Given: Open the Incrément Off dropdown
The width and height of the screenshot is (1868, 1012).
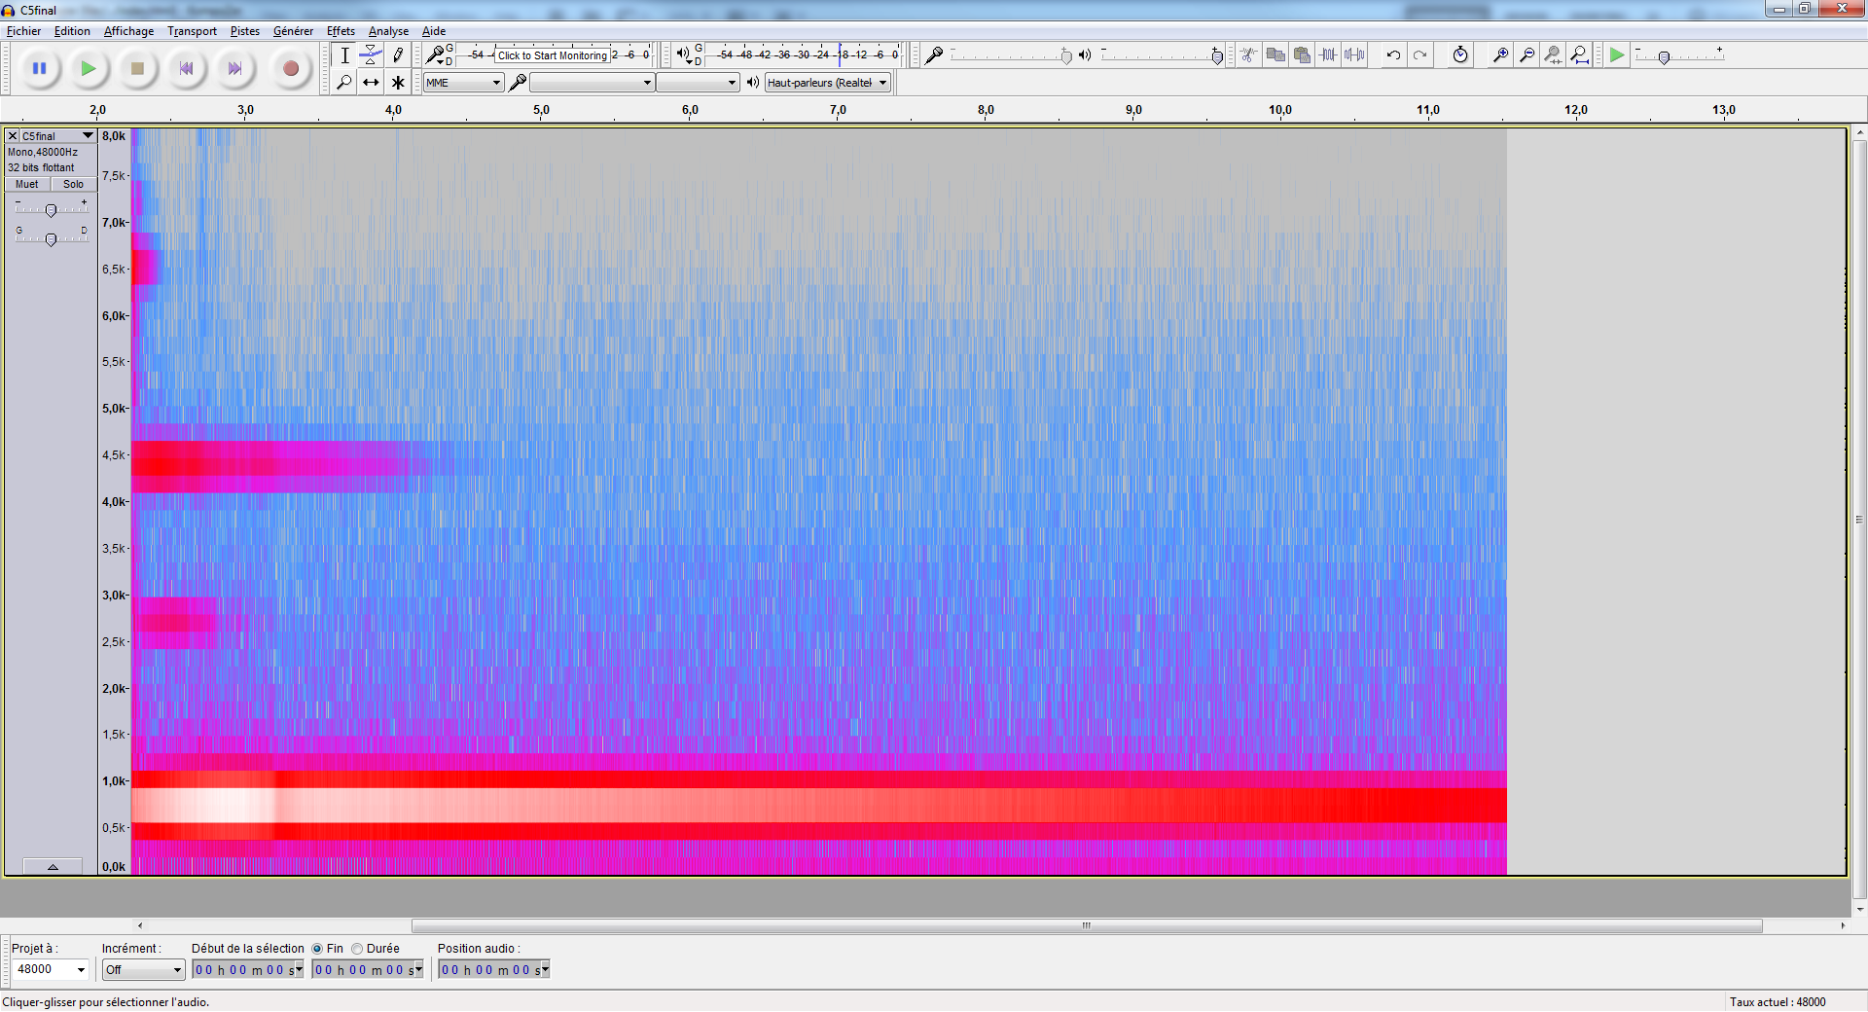Looking at the screenshot, I should pyautogui.click(x=143, y=969).
